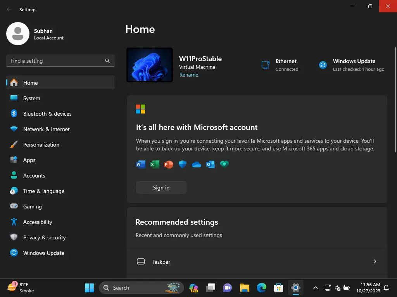
Task: Click the Excel app icon
Action: [x=154, y=164]
